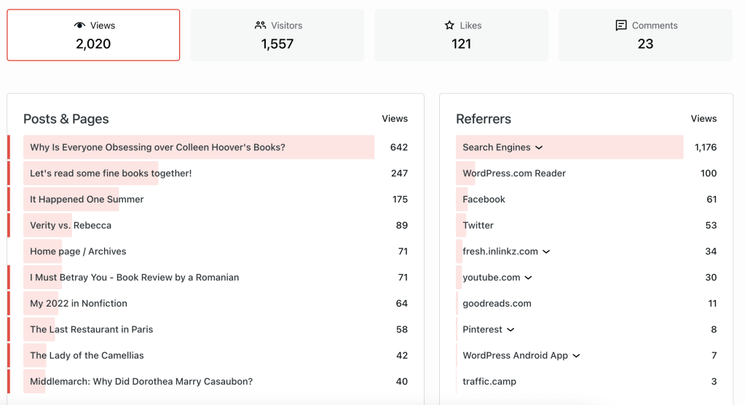Viewport: 745px width, 405px height.
Task: Select the Comments stats tab
Action: [645, 35]
